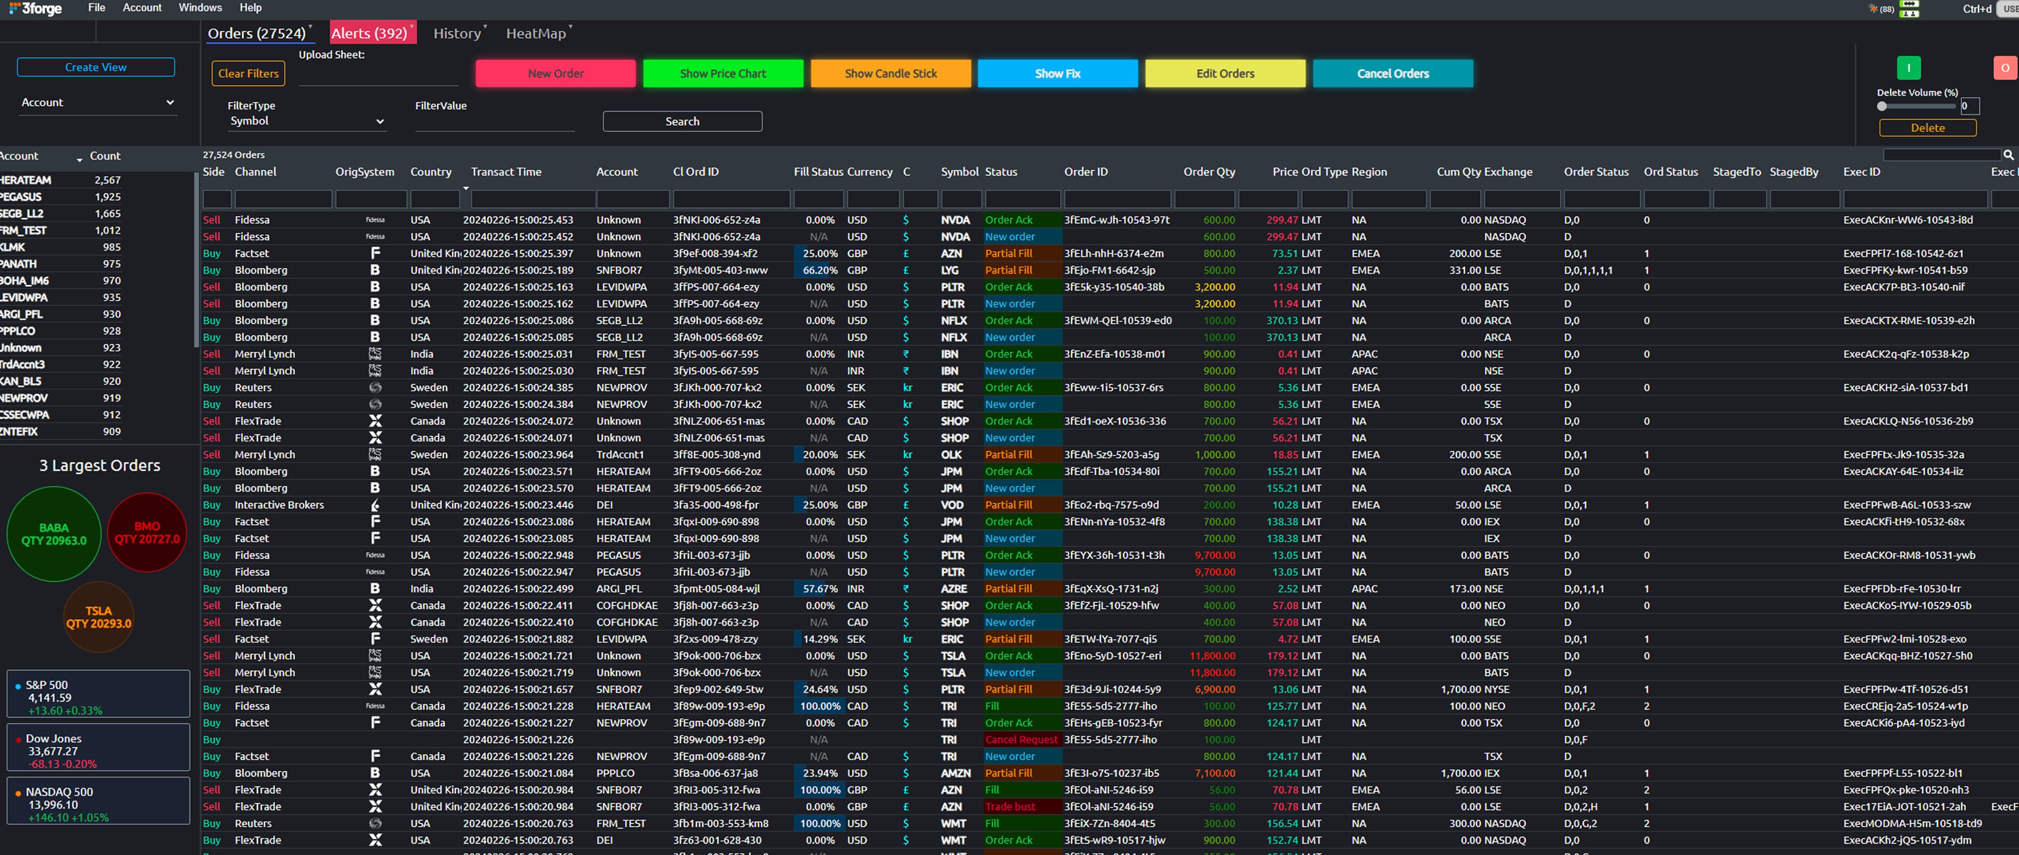The width and height of the screenshot is (2019, 855).
Task: Open the Alerts tab menu arrow
Action: pos(412,27)
